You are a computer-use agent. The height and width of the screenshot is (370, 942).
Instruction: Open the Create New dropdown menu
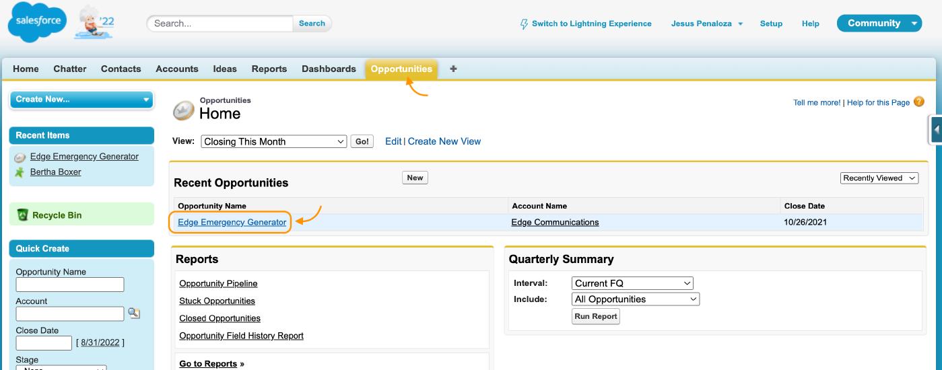[x=81, y=100]
